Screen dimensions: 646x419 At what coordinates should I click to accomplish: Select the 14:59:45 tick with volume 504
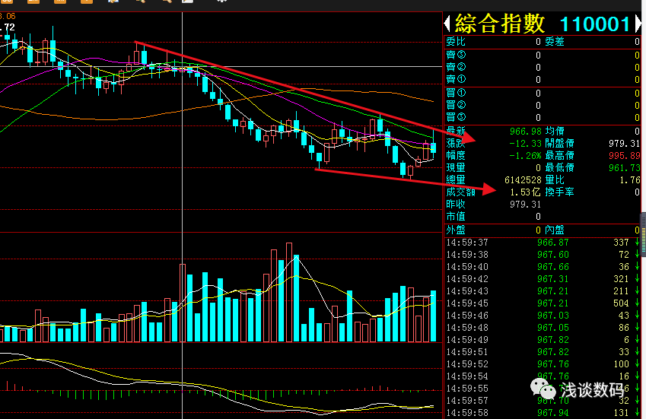(543, 303)
